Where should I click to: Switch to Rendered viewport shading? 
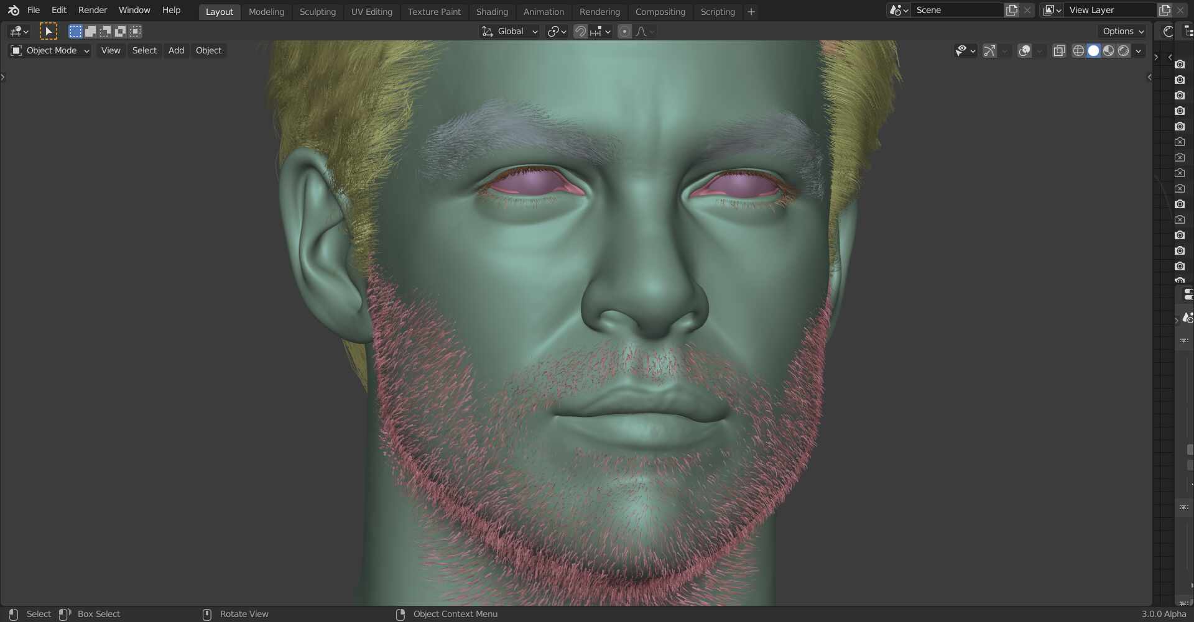[x=1123, y=51]
